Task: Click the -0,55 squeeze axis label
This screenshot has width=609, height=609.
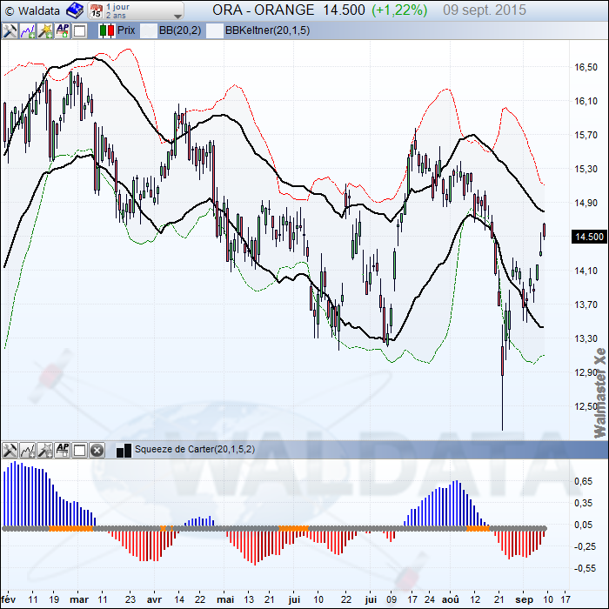Action: pos(584,568)
